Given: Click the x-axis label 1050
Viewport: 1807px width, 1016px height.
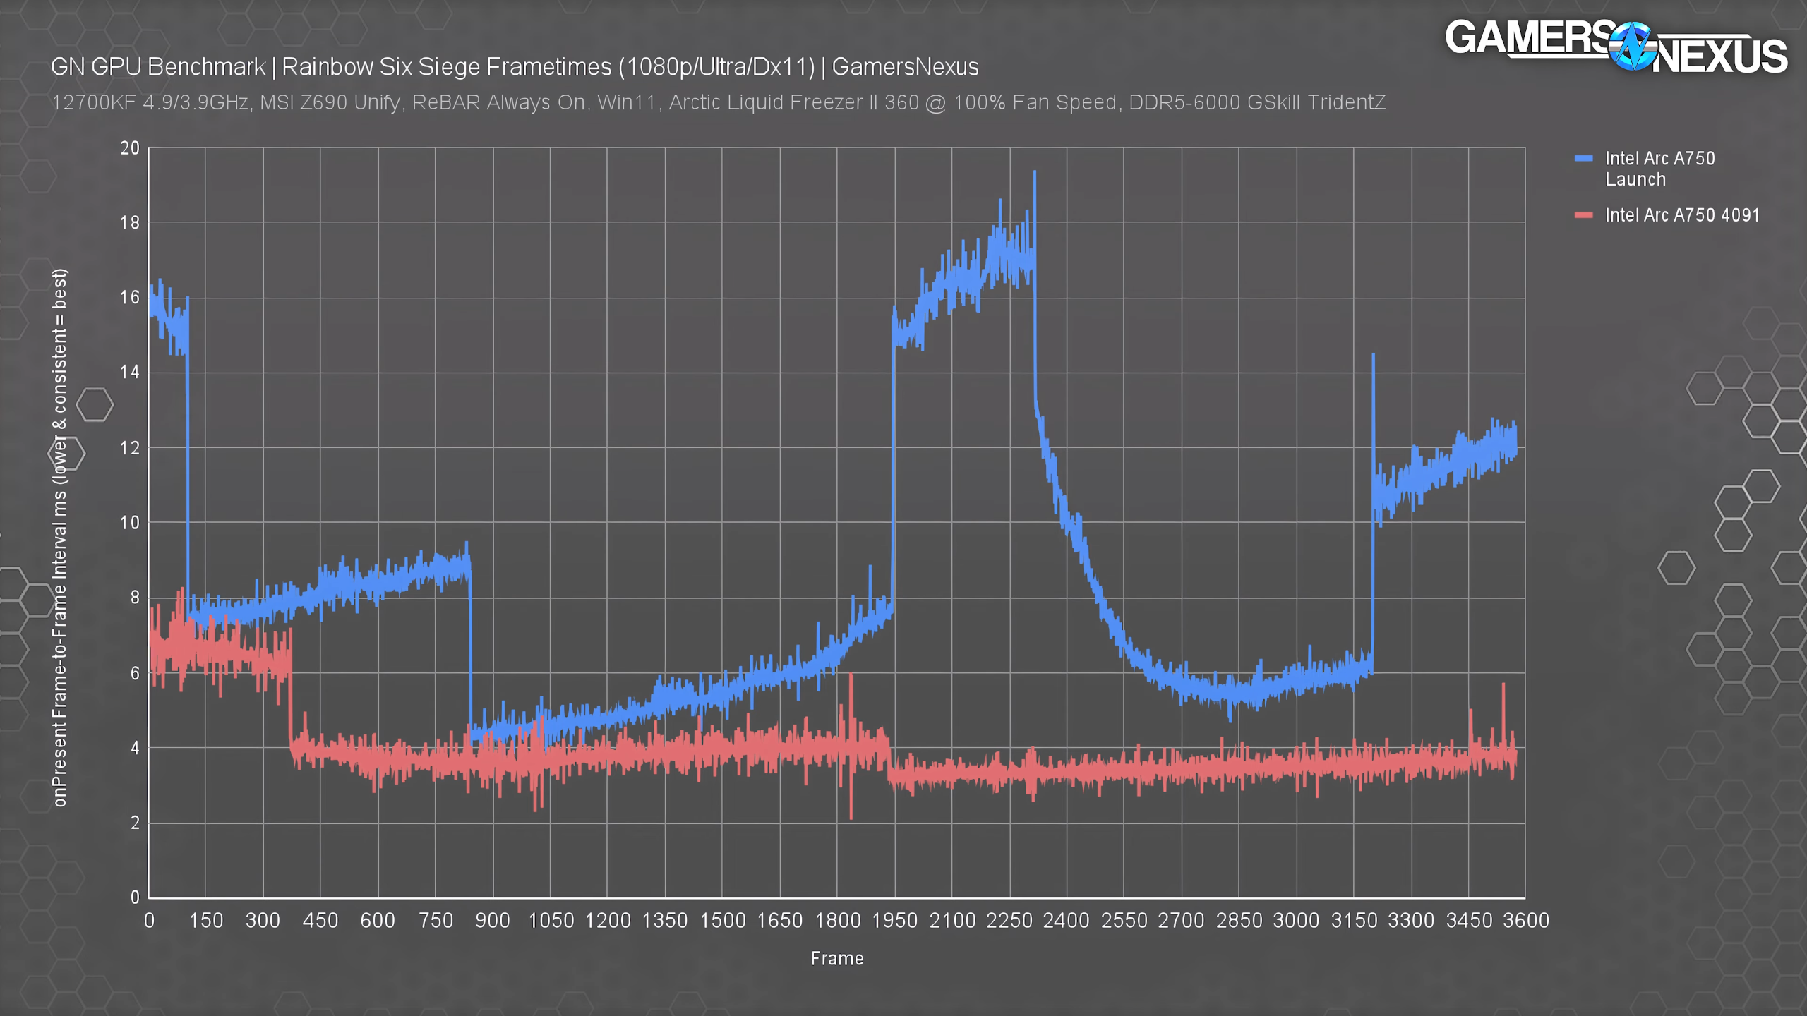Looking at the screenshot, I should coord(551,921).
